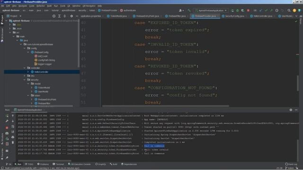This screenshot has height=170, width=303.
Task: Open the Navigate menu
Action: [23, 6]
